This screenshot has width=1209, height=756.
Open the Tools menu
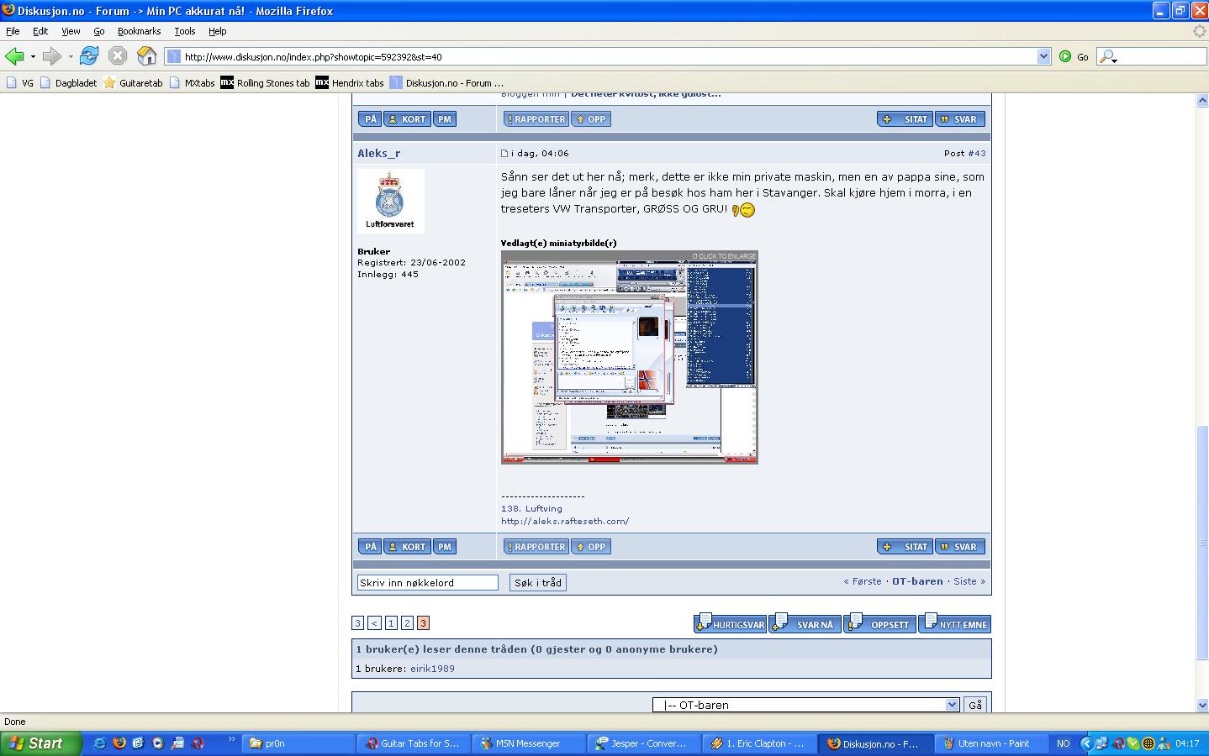coord(185,31)
